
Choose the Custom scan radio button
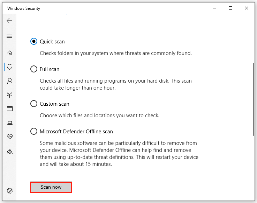pyautogui.click(x=34, y=104)
